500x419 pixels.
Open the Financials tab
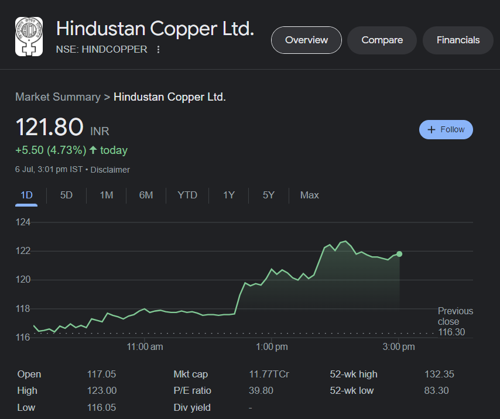click(x=458, y=40)
